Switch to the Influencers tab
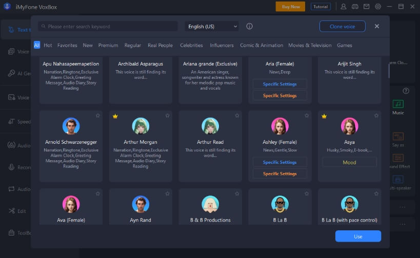The height and width of the screenshot is (258, 420). coord(222,45)
